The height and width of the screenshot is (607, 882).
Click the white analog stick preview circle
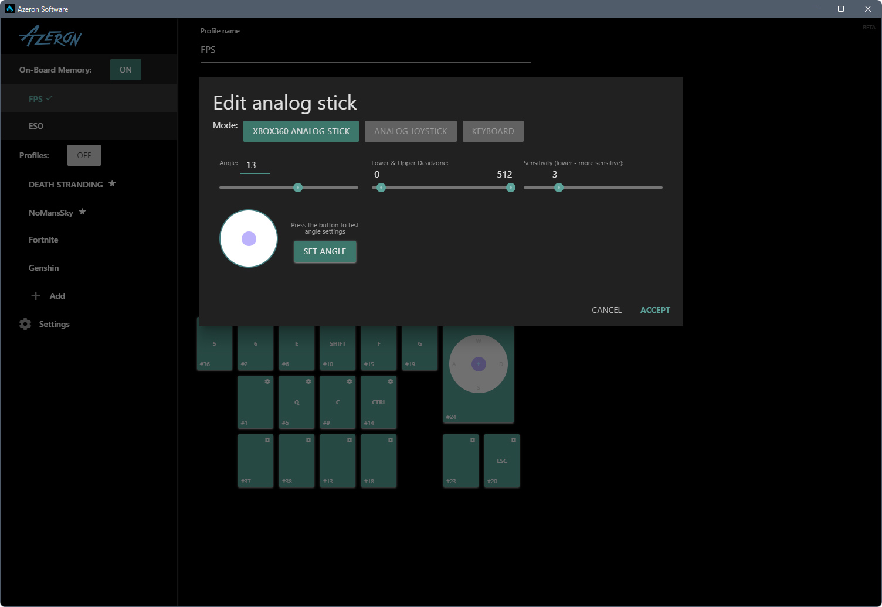click(249, 238)
